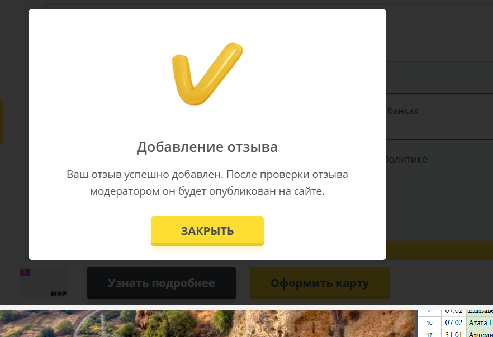This screenshot has height=337, width=493.
Task: Click the Артемий name cell
Action: click(x=480, y=334)
